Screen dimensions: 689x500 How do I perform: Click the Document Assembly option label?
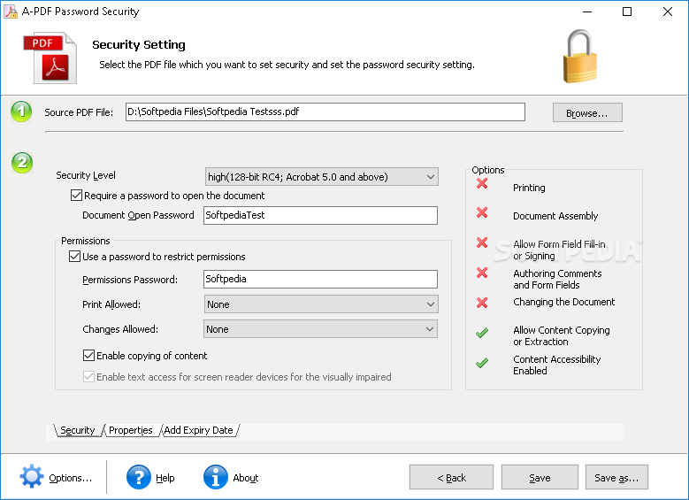pyautogui.click(x=555, y=216)
